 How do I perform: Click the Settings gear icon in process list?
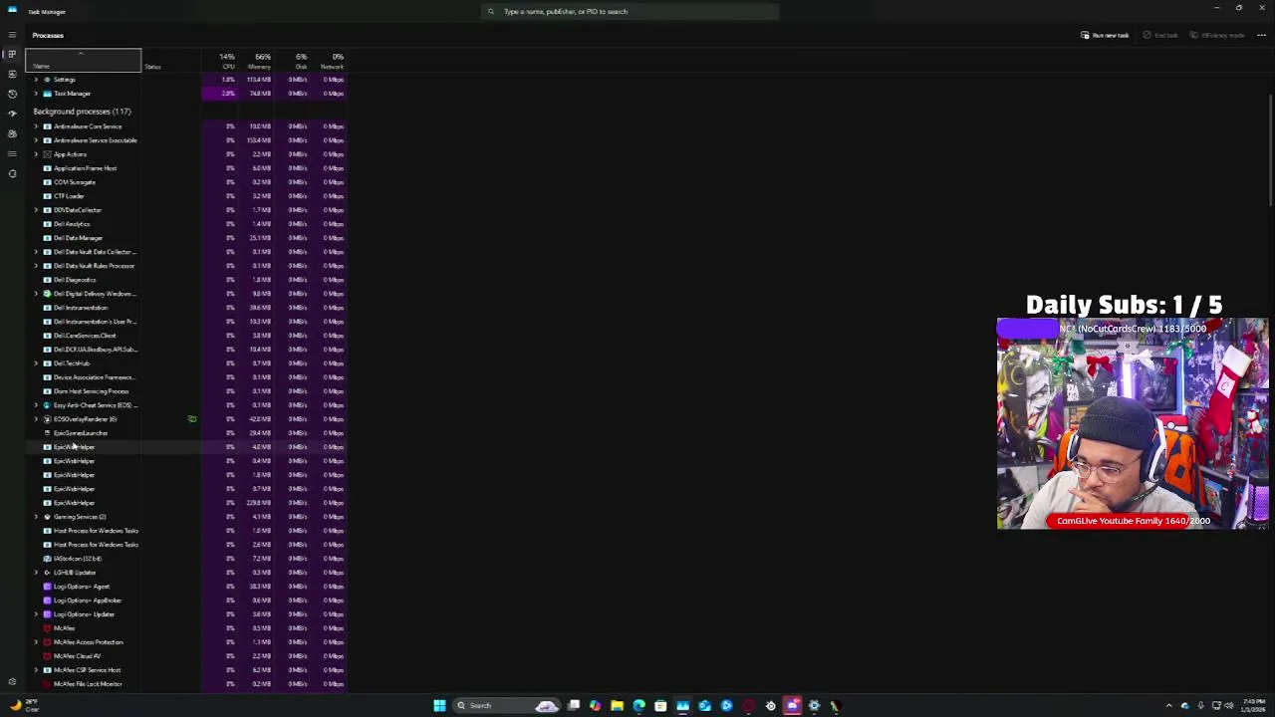(x=47, y=80)
